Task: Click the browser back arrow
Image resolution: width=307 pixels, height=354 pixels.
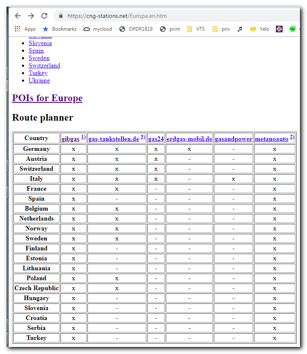Action: click(18, 16)
